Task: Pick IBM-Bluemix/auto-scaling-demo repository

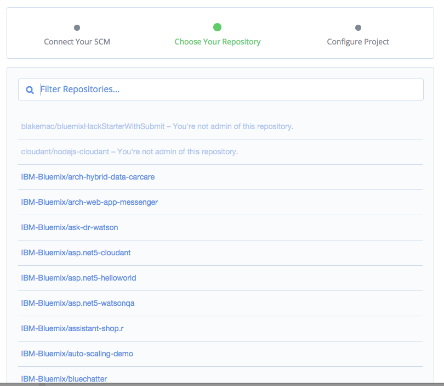Action: point(77,354)
